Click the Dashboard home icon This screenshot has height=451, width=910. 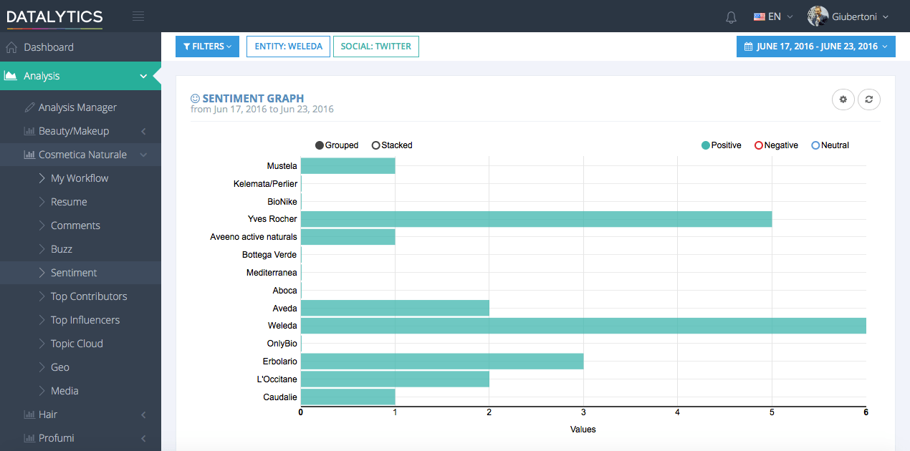(x=11, y=47)
